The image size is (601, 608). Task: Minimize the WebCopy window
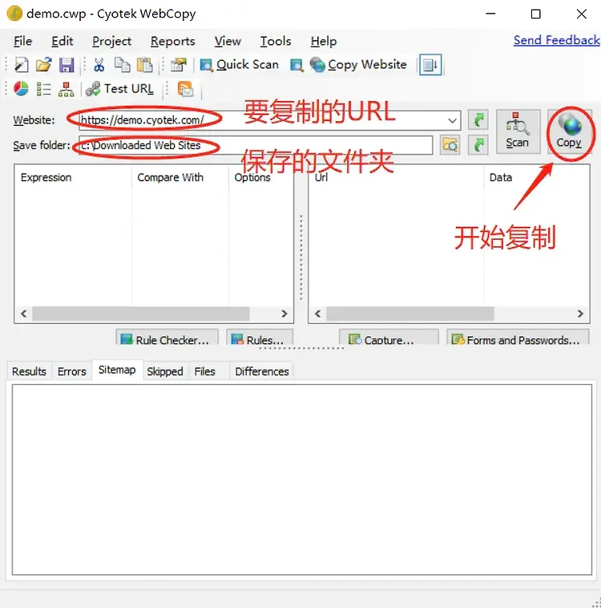point(490,14)
